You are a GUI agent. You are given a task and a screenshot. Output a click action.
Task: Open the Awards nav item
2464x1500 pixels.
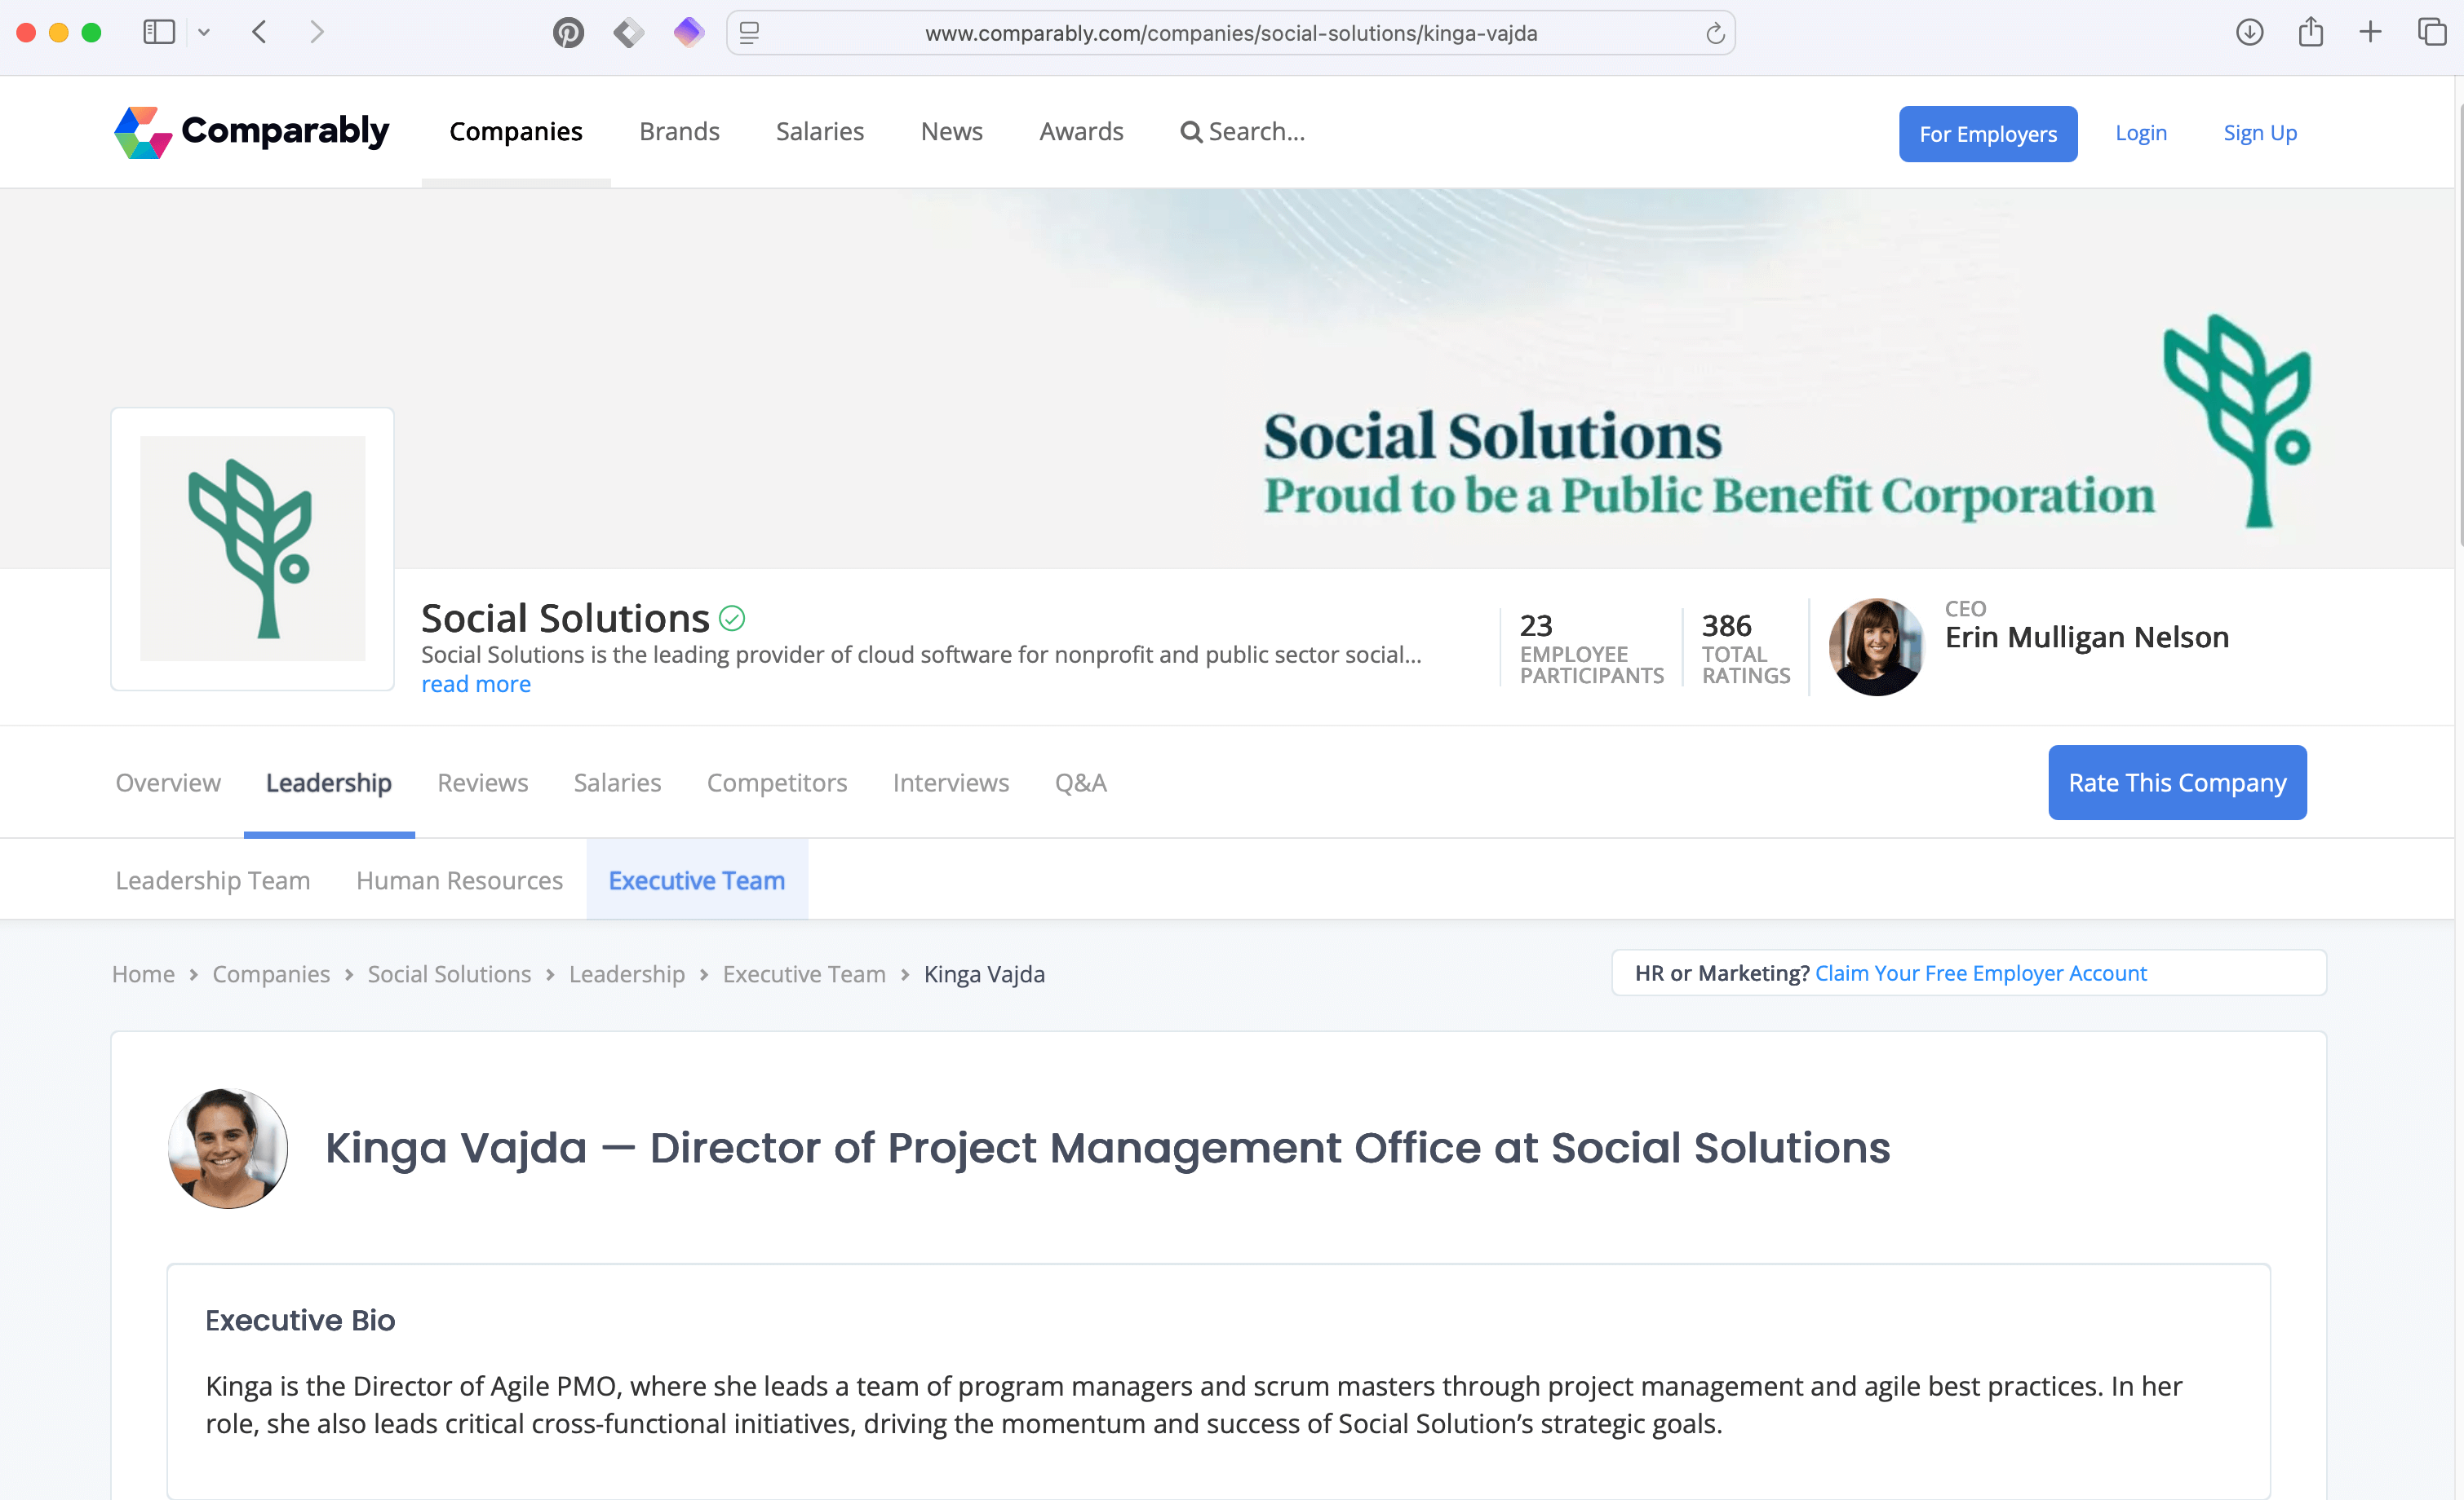point(1081,132)
